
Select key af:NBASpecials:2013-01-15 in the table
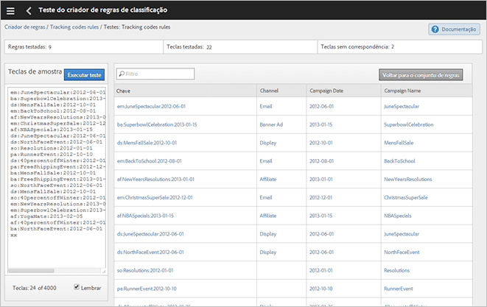pyautogui.click(x=145, y=216)
